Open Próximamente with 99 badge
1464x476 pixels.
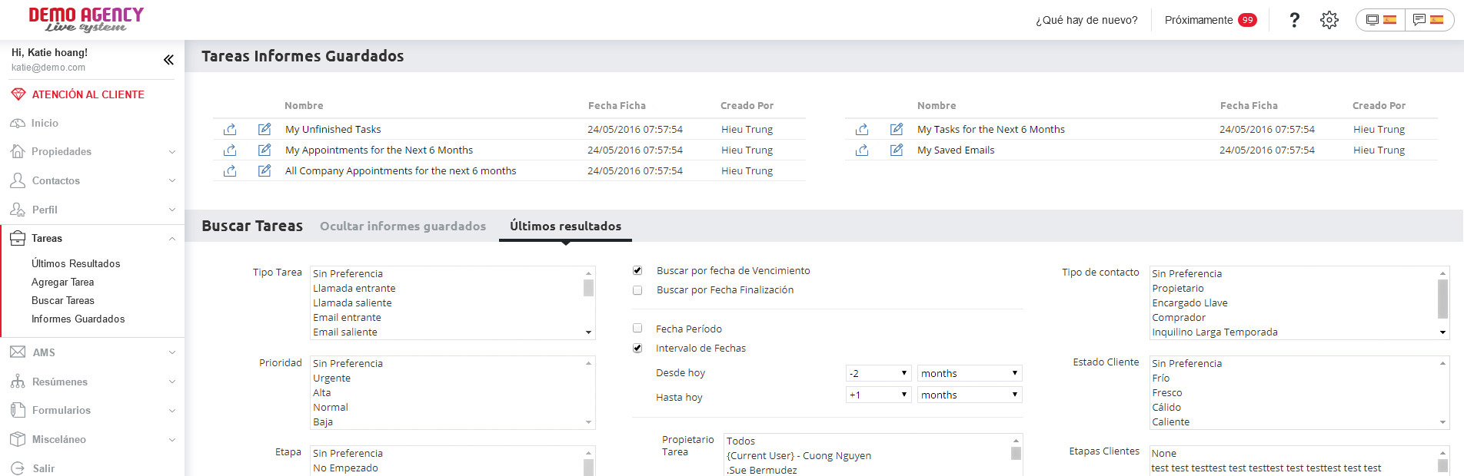tap(1210, 20)
